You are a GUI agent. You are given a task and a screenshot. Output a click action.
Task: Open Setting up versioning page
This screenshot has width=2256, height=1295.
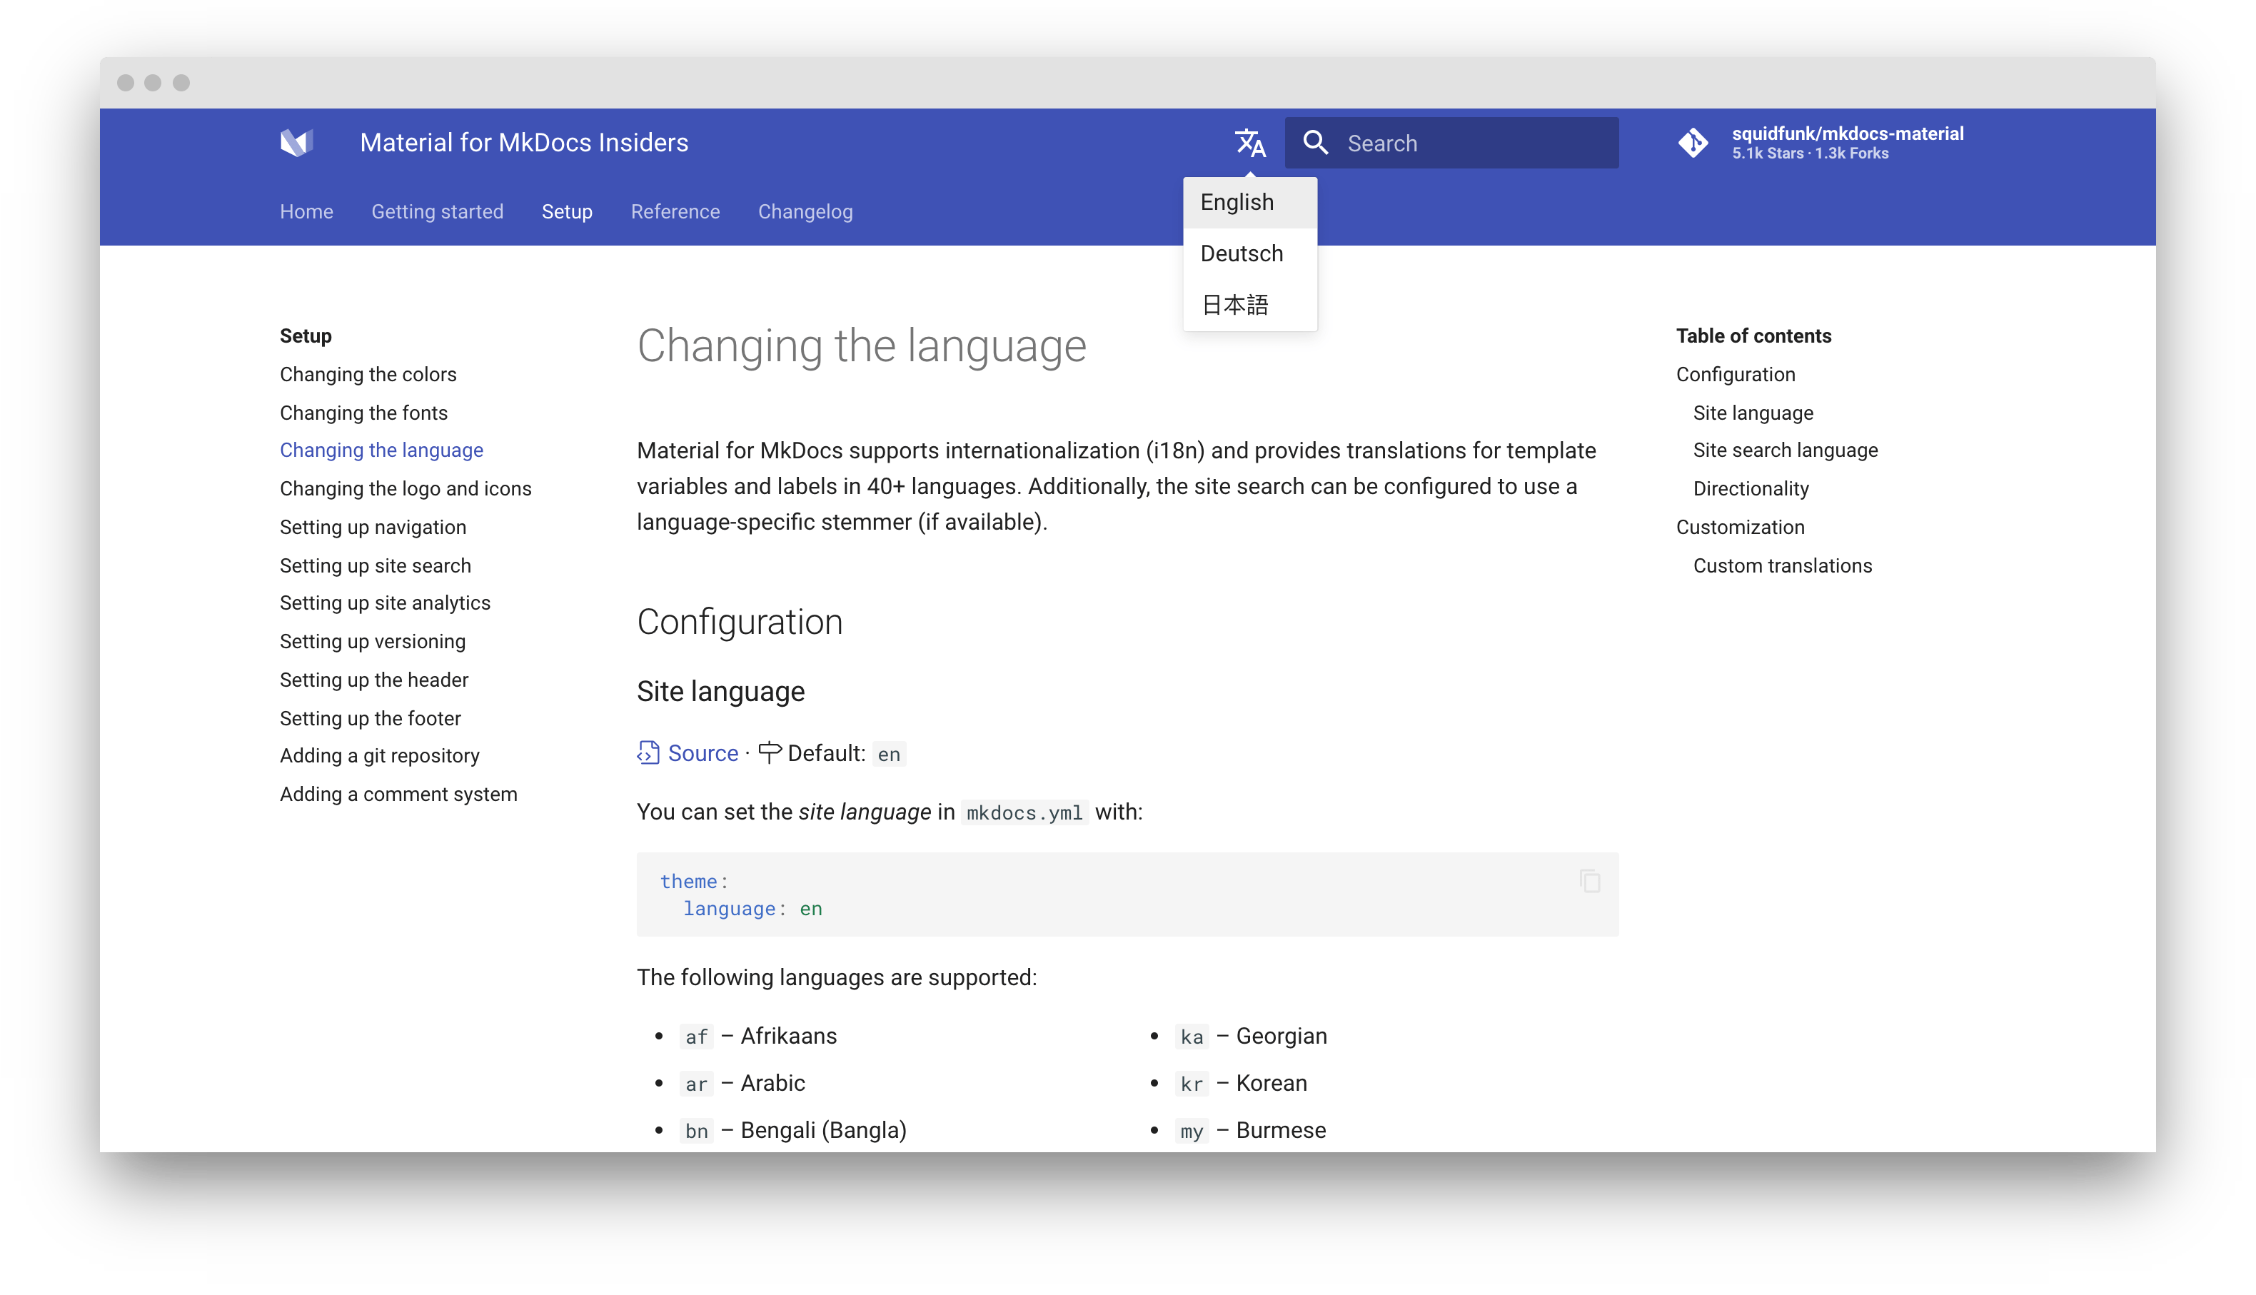[373, 641]
